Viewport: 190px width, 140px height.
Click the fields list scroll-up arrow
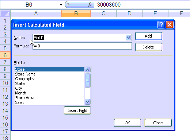(87, 70)
